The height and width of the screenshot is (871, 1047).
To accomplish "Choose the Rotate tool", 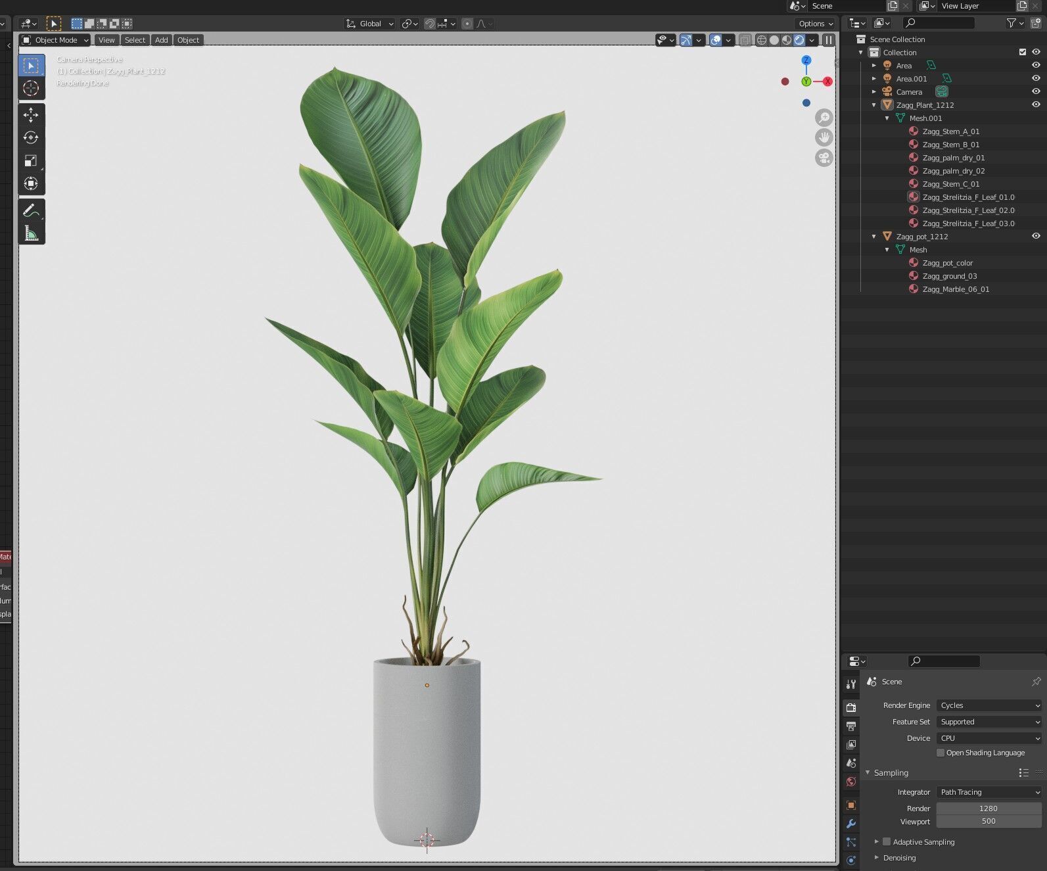I will [x=31, y=137].
